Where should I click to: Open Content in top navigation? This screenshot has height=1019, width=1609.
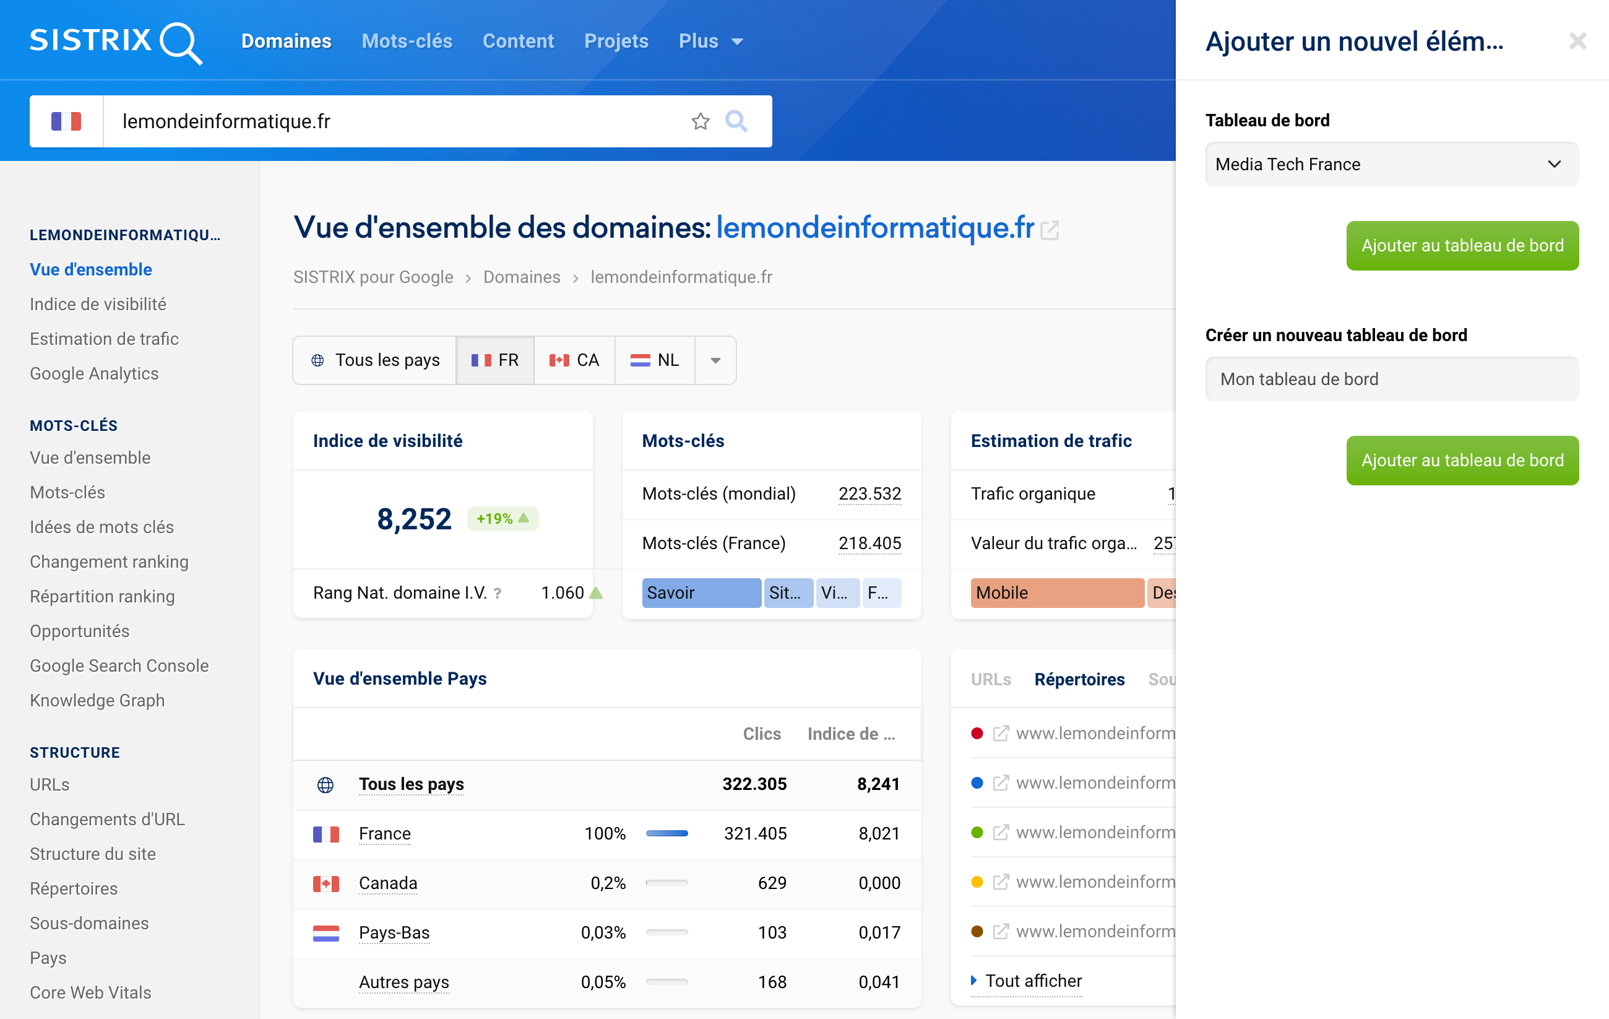[x=518, y=41]
